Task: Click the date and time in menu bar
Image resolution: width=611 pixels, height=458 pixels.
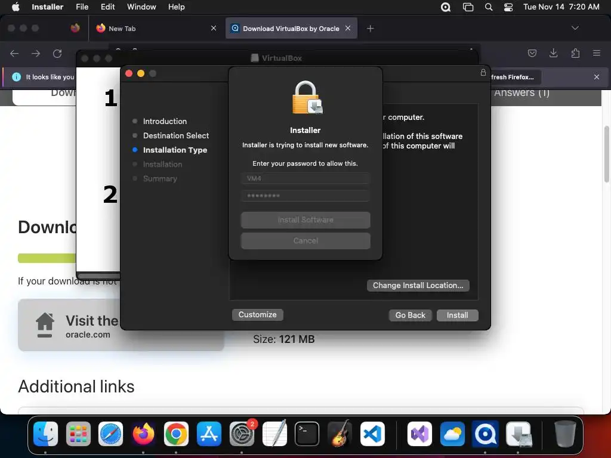Action: (561, 7)
